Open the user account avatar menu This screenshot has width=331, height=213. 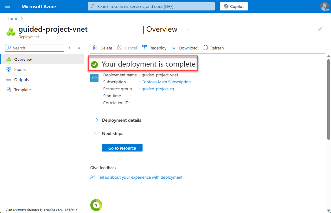[324, 6]
